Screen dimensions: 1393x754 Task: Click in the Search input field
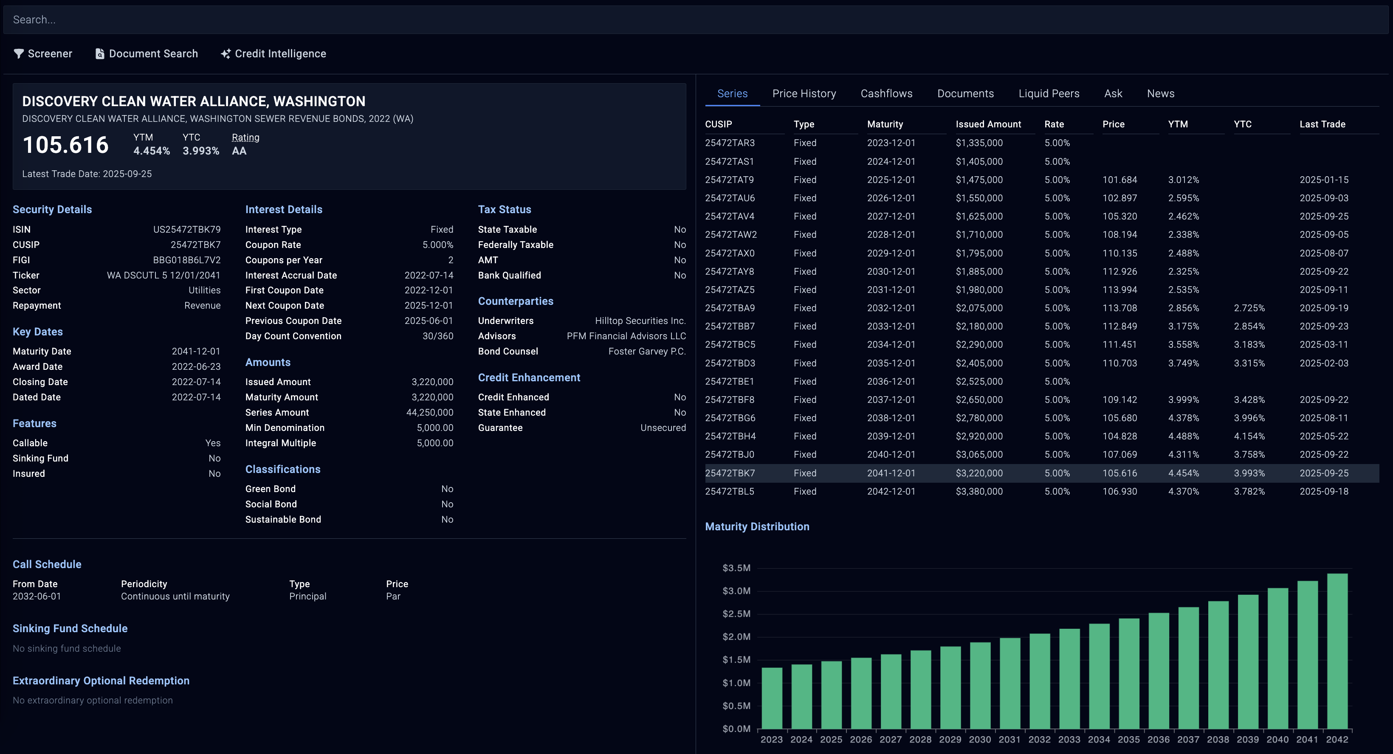pyautogui.click(x=695, y=20)
